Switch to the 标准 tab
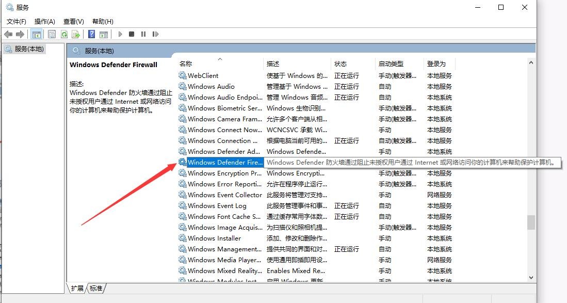 click(x=96, y=288)
